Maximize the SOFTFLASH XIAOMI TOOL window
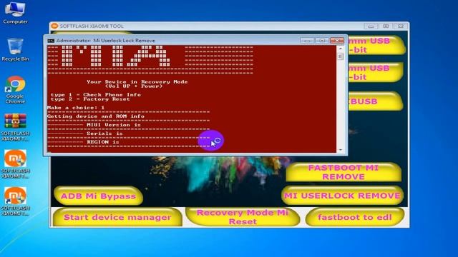Image resolution: width=458 pixels, height=257 pixels. click(x=386, y=26)
